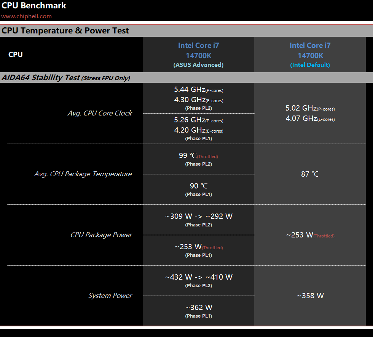Click "(Phase PL1)" below the 4.20 GHz value
Image resolution: width=373 pixels, height=337 pixels.
coord(199,138)
